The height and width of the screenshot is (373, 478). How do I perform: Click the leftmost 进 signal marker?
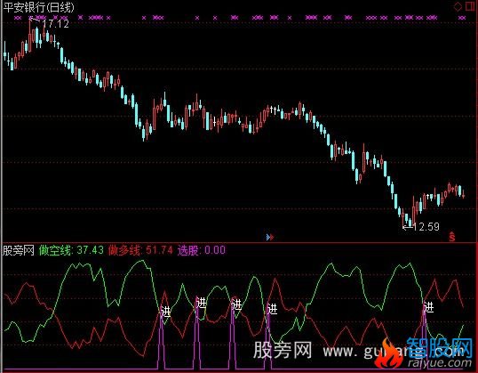(165, 312)
